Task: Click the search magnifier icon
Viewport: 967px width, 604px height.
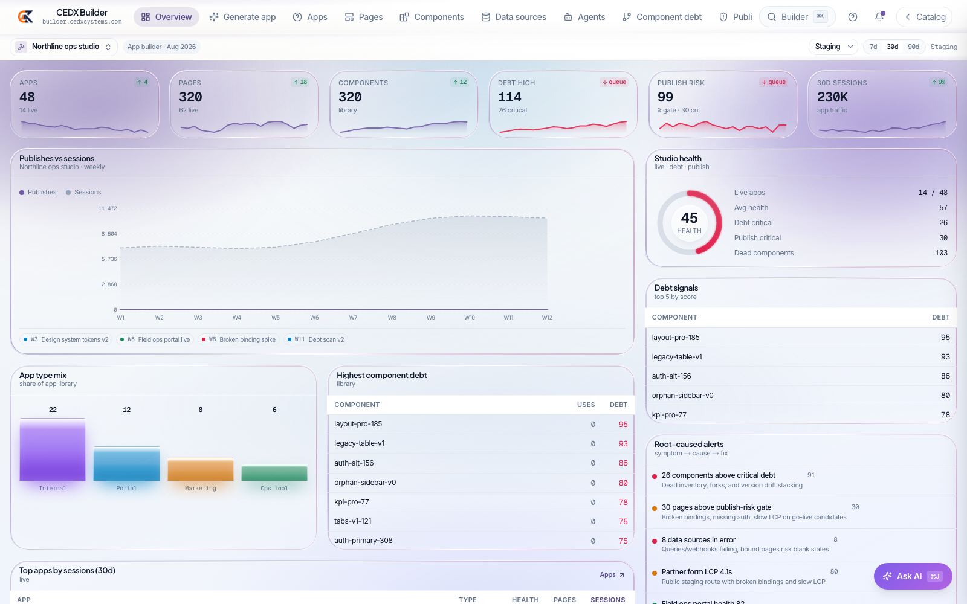Action: tap(772, 17)
